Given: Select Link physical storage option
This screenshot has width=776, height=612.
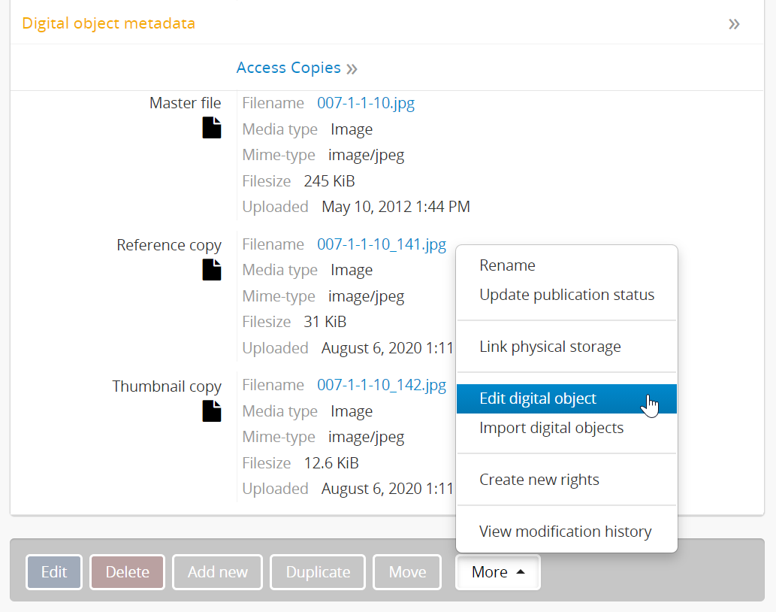Looking at the screenshot, I should pos(550,347).
